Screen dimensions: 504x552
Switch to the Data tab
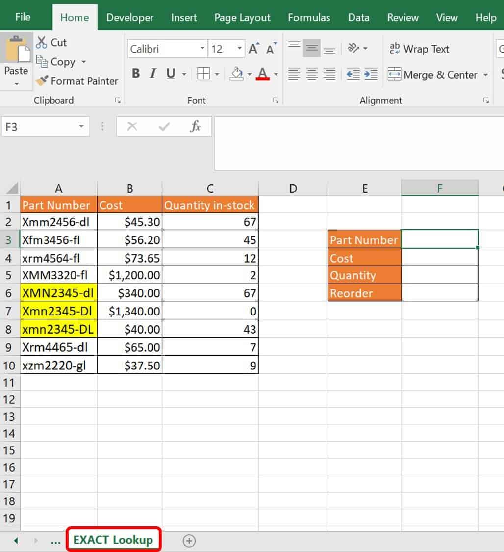click(358, 17)
